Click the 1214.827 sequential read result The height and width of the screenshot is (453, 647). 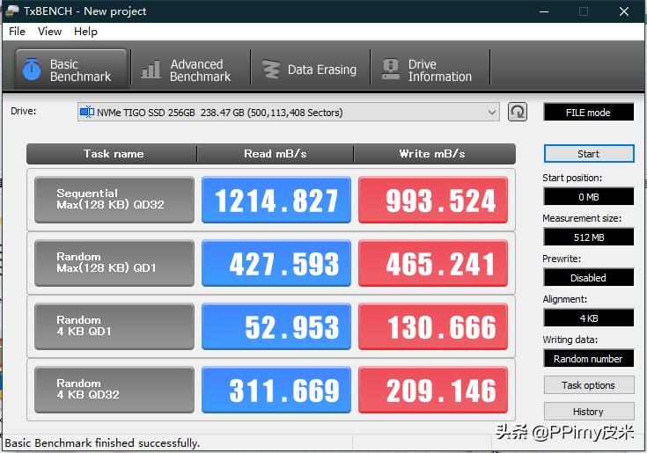tap(276, 200)
